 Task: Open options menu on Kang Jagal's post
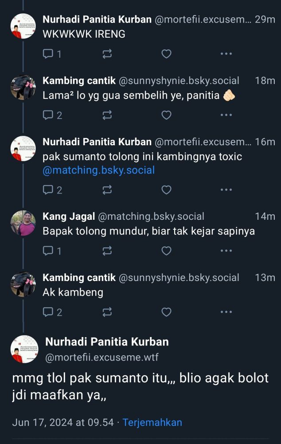coord(226,250)
